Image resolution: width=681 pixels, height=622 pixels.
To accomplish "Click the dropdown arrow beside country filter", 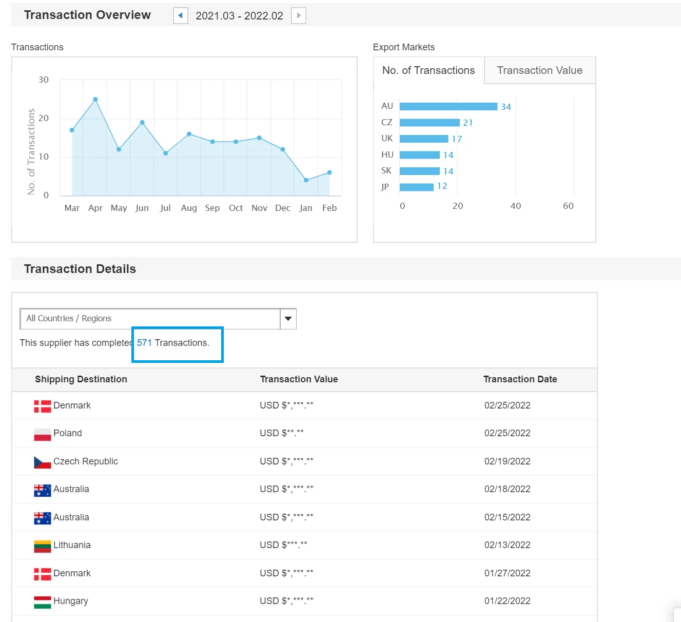I will coord(288,319).
